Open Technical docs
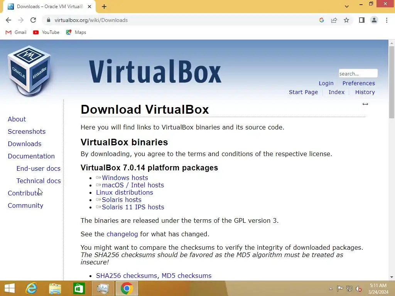Image resolution: width=395 pixels, height=296 pixels. [39, 181]
